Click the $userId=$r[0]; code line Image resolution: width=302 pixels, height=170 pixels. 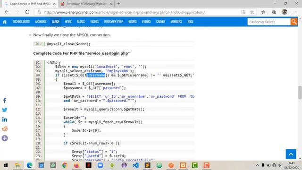[x=86, y=130]
